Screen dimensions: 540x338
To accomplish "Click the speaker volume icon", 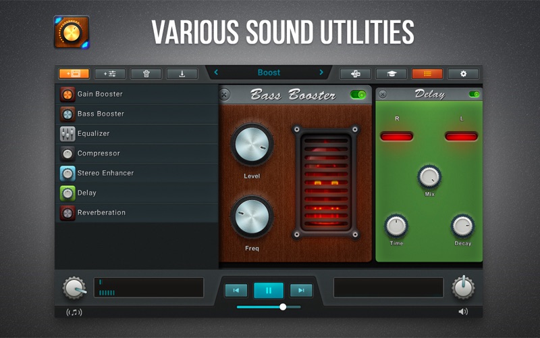I will click(463, 312).
